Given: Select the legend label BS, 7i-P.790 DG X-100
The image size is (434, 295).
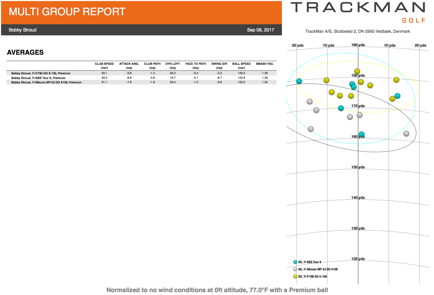Looking at the screenshot, I should click(x=312, y=276).
